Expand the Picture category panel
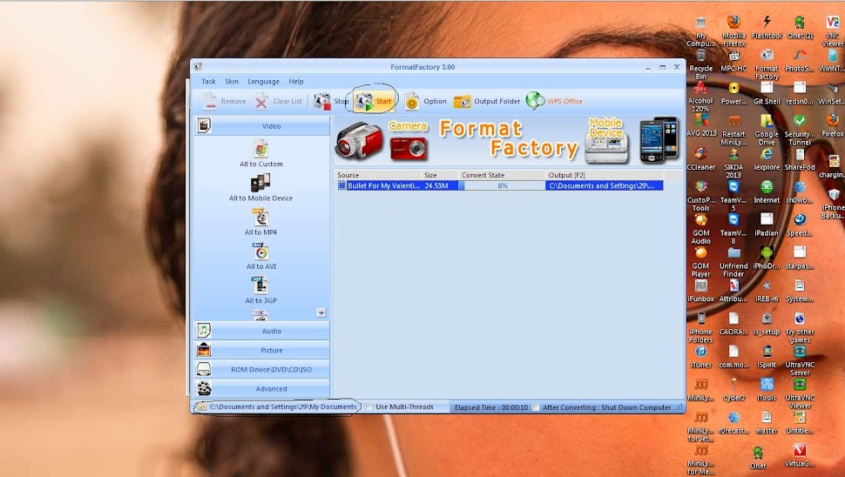This screenshot has width=845, height=477. [x=262, y=350]
